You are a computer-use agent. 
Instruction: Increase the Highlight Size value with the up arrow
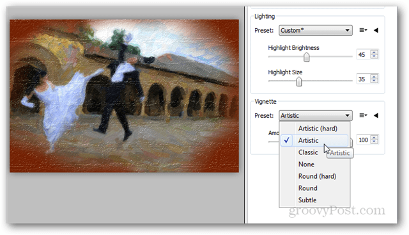click(x=374, y=77)
